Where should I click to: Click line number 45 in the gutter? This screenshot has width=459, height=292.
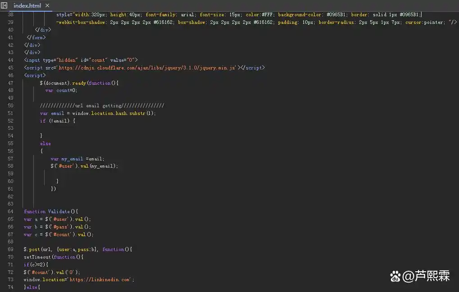pyautogui.click(x=10, y=68)
